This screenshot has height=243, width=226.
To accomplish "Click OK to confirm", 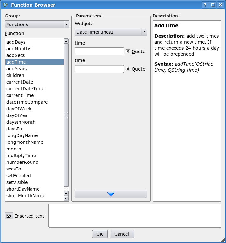I will click(x=100, y=234).
